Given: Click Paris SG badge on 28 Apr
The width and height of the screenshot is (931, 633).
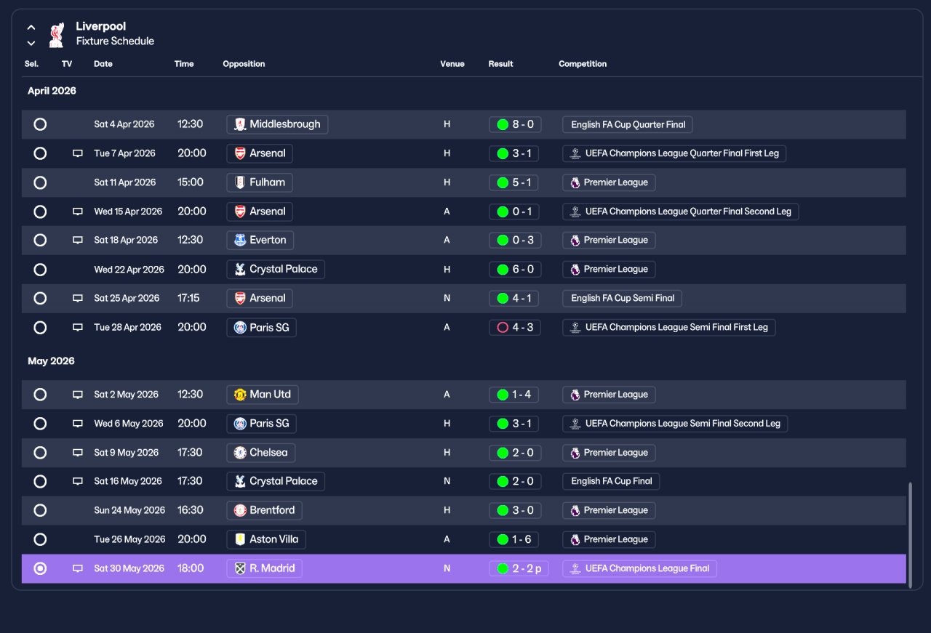Looking at the screenshot, I should [240, 328].
